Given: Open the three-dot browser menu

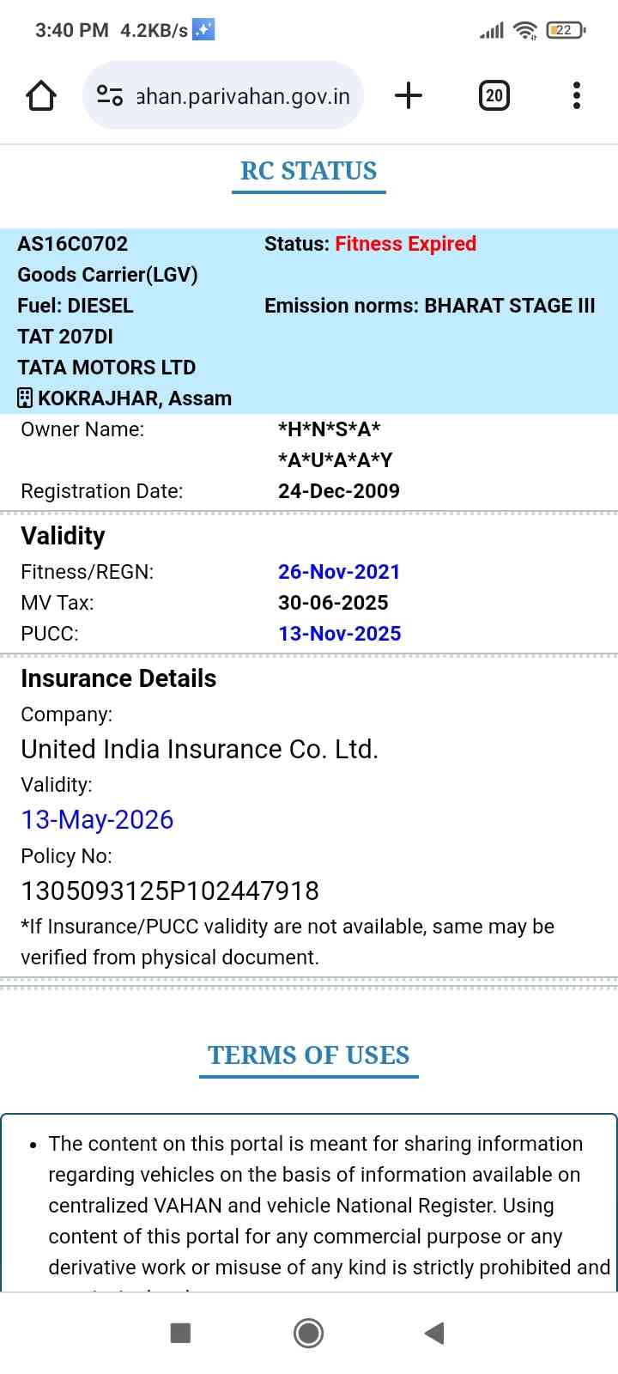Looking at the screenshot, I should point(577,95).
